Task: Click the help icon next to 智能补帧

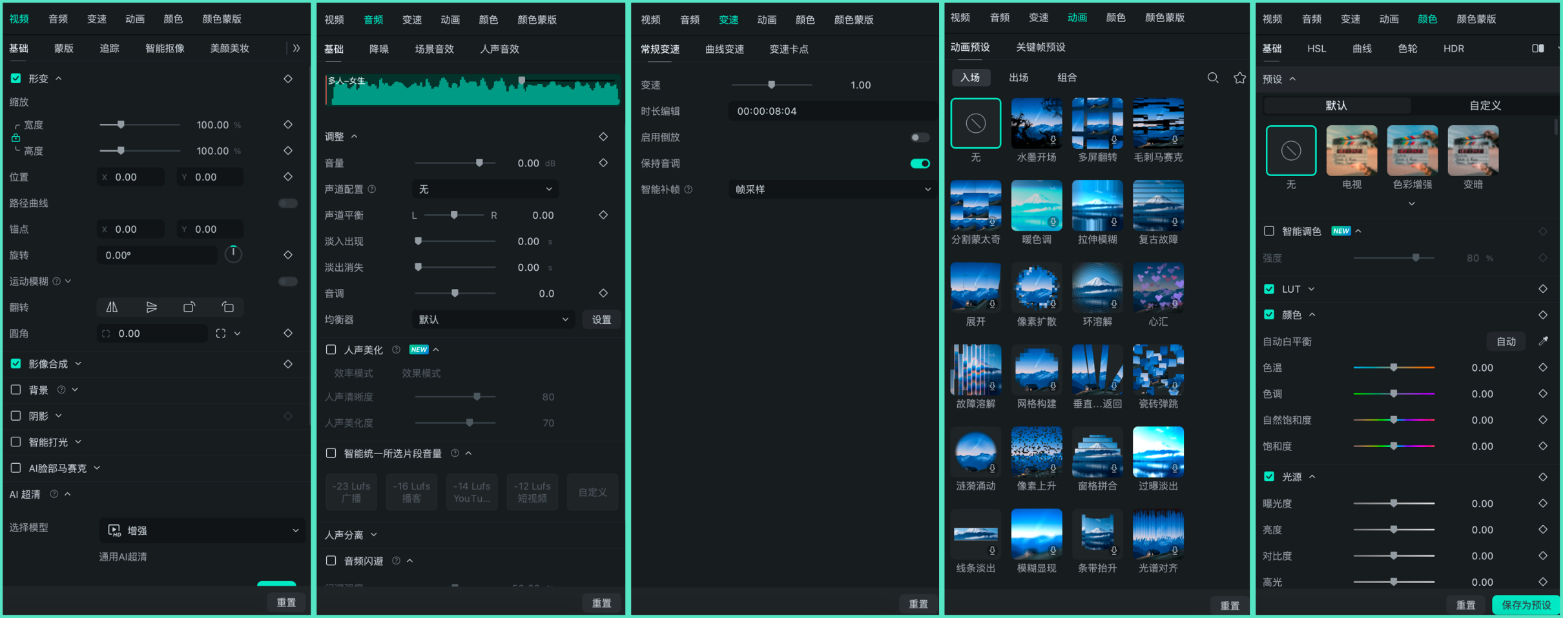Action: pyautogui.click(x=688, y=190)
